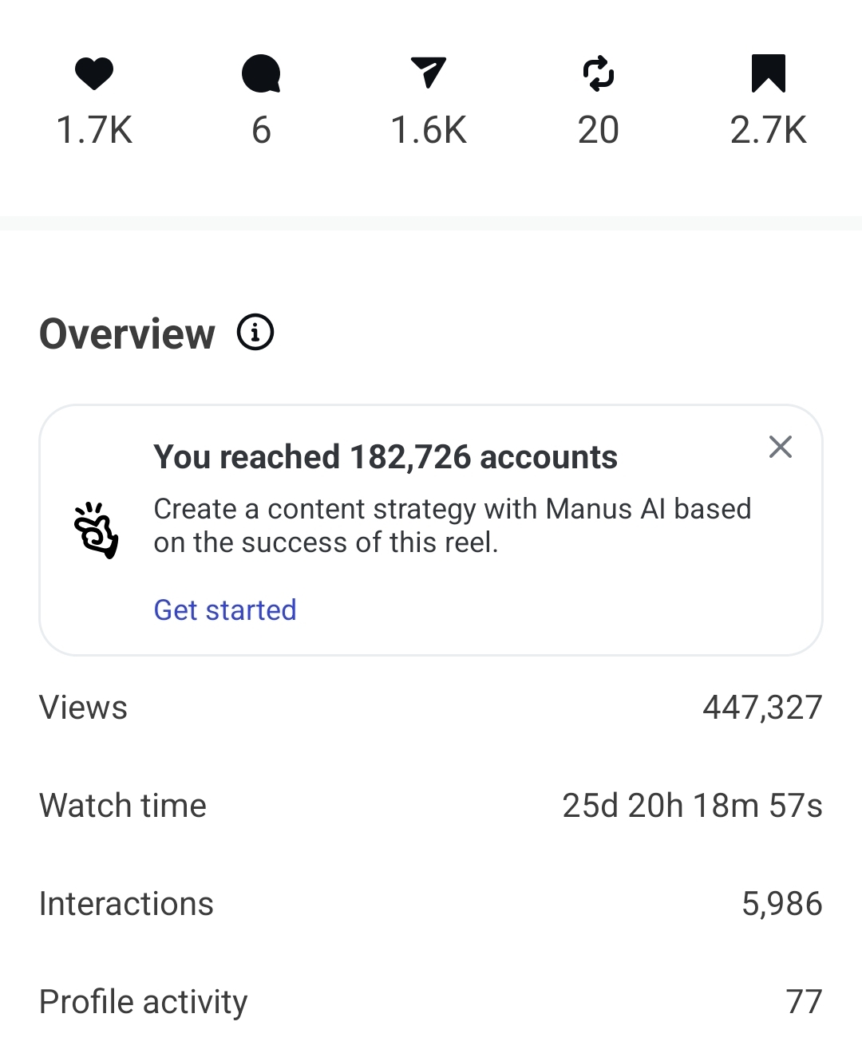The image size is (862, 1061).
Task: Click the 1.7K likes count label
Action: (x=93, y=130)
